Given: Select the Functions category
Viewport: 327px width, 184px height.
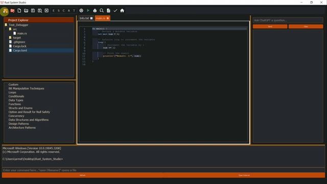Looking at the screenshot, I should 15,104.
